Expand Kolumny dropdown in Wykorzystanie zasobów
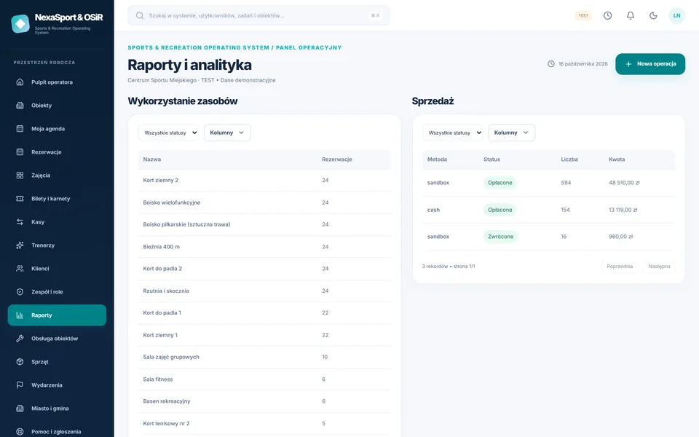Viewport: 699px width, 437px height. [227, 133]
